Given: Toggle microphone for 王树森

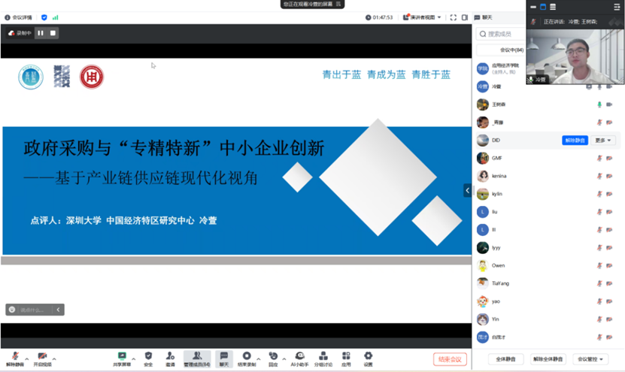Looking at the screenshot, I should tap(599, 104).
